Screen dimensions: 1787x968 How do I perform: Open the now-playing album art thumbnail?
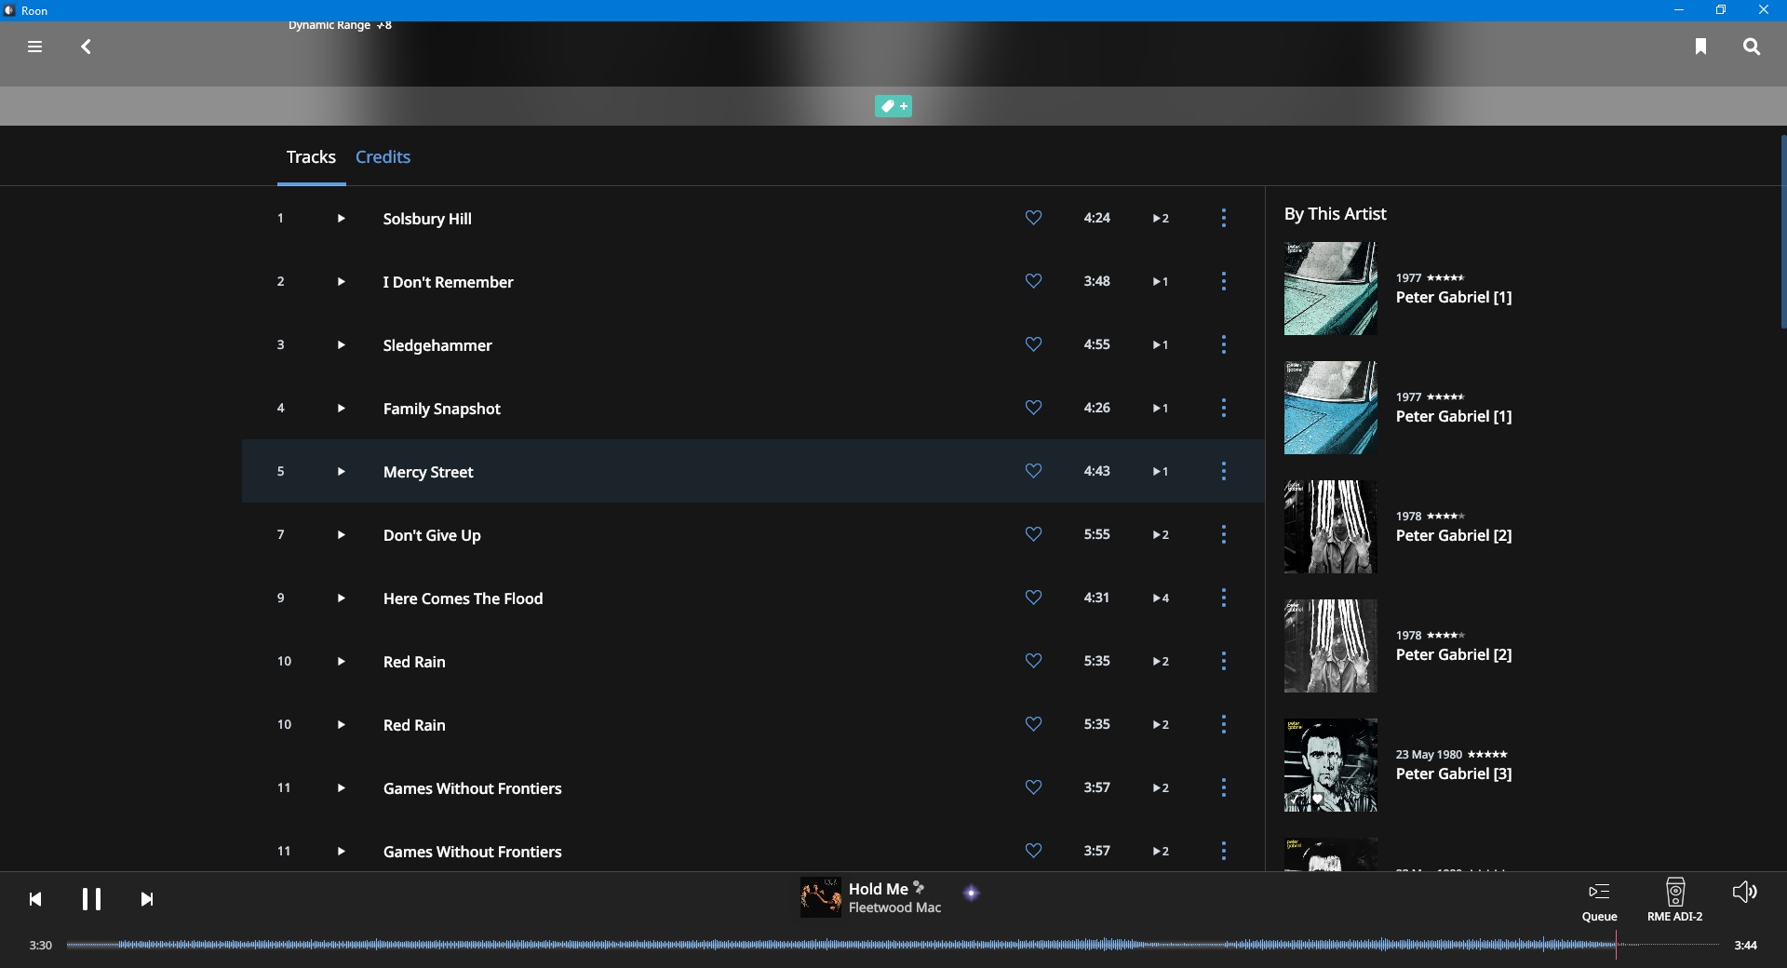pyautogui.click(x=821, y=897)
